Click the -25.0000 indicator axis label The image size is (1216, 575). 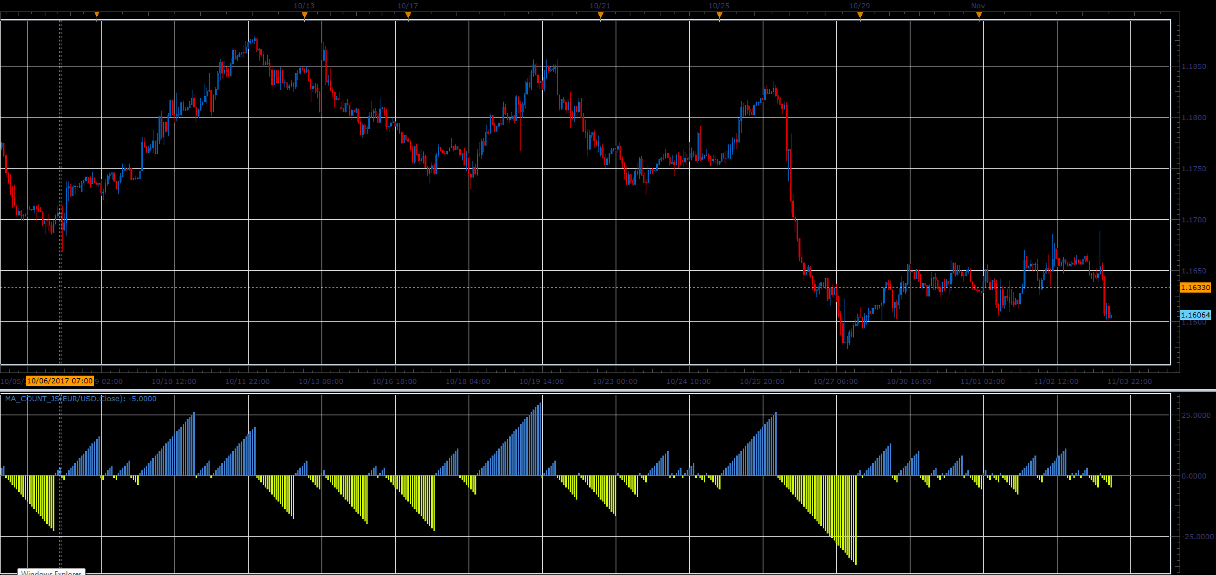[1196, 537]
